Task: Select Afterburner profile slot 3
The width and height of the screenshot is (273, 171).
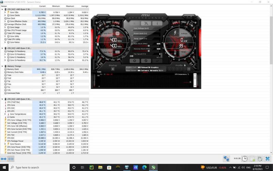Action: tap(177, 69)
